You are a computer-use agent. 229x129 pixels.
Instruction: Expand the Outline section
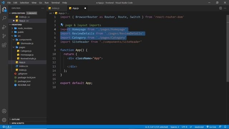point(28,119)
